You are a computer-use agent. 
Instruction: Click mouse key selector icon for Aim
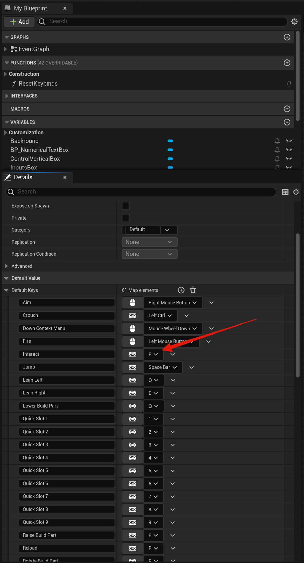(x=133, y=303)
